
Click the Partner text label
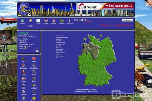(x=46, y=23)
